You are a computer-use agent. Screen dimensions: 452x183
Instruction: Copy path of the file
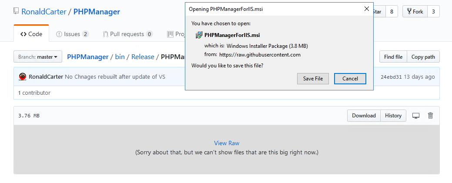coord(423,57)
